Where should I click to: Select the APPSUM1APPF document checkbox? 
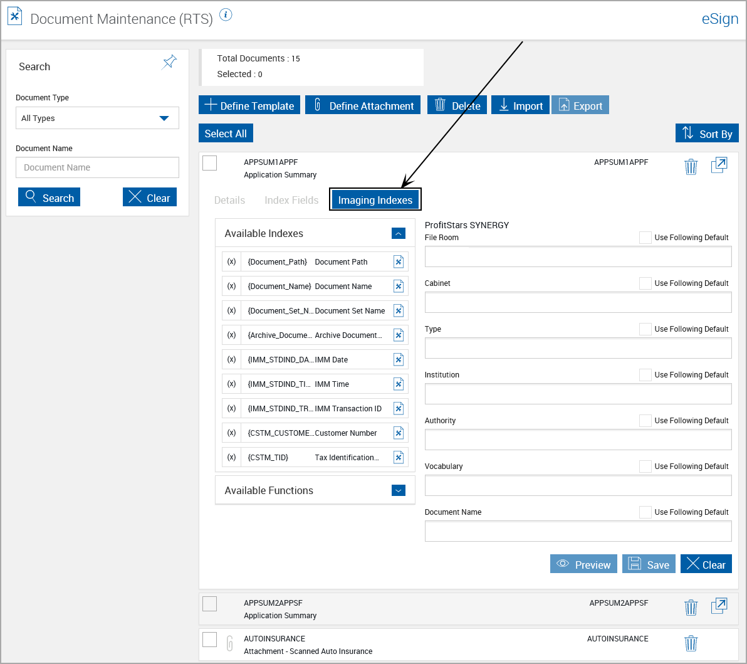(x=210, y=163)
